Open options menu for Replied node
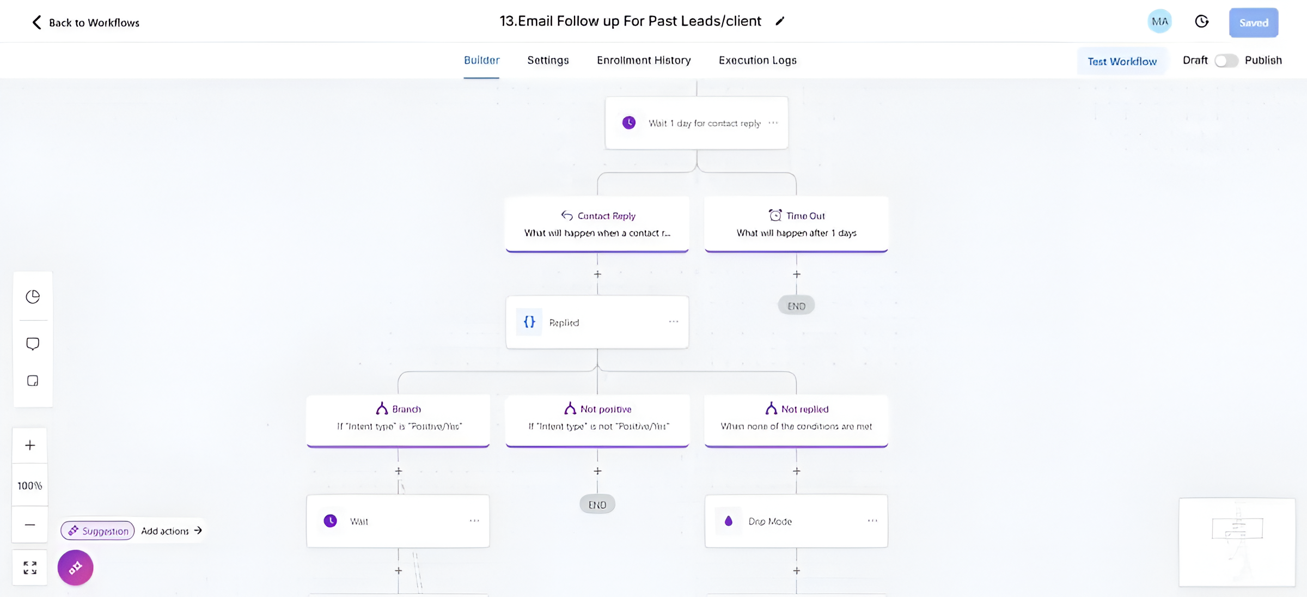The image size is (1307, 597). point(674,322)
